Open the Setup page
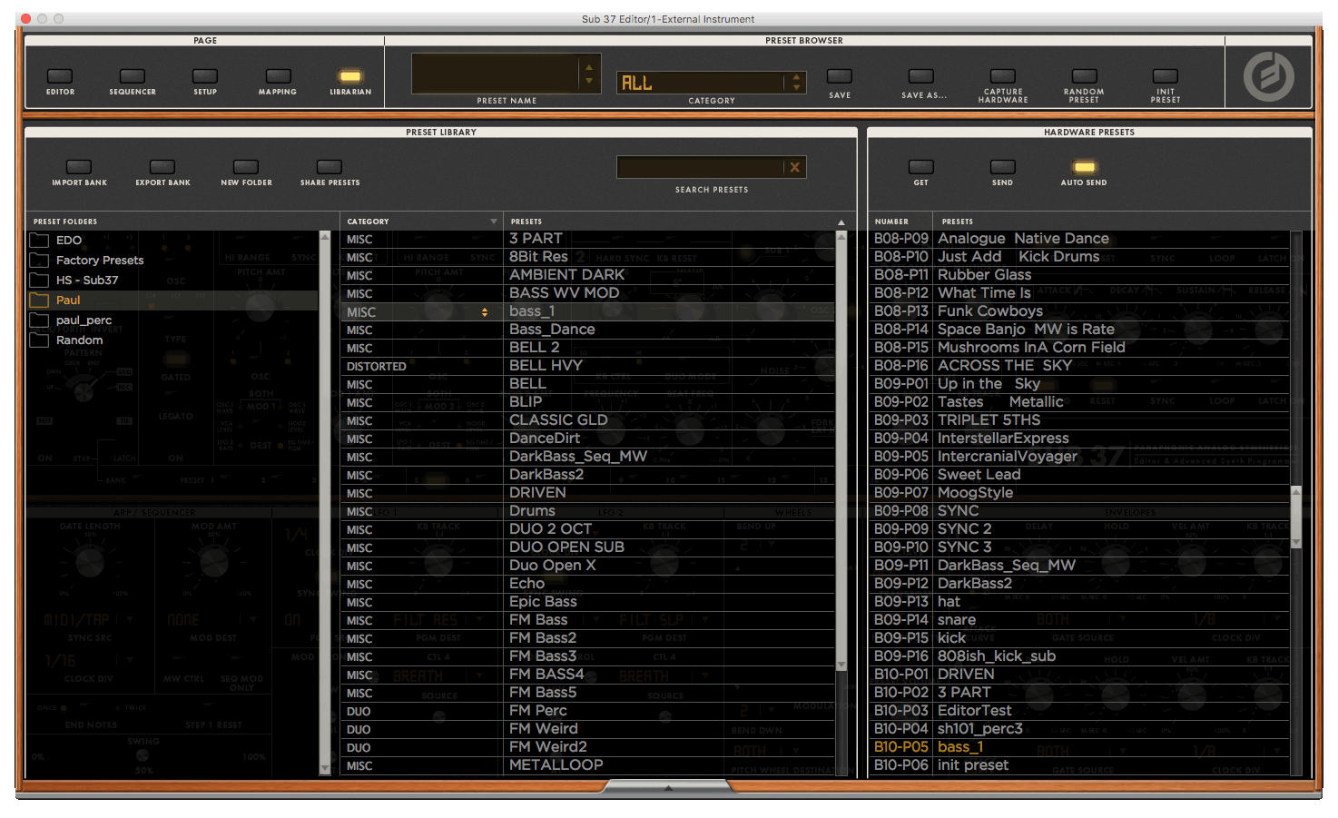 [205, 76]
